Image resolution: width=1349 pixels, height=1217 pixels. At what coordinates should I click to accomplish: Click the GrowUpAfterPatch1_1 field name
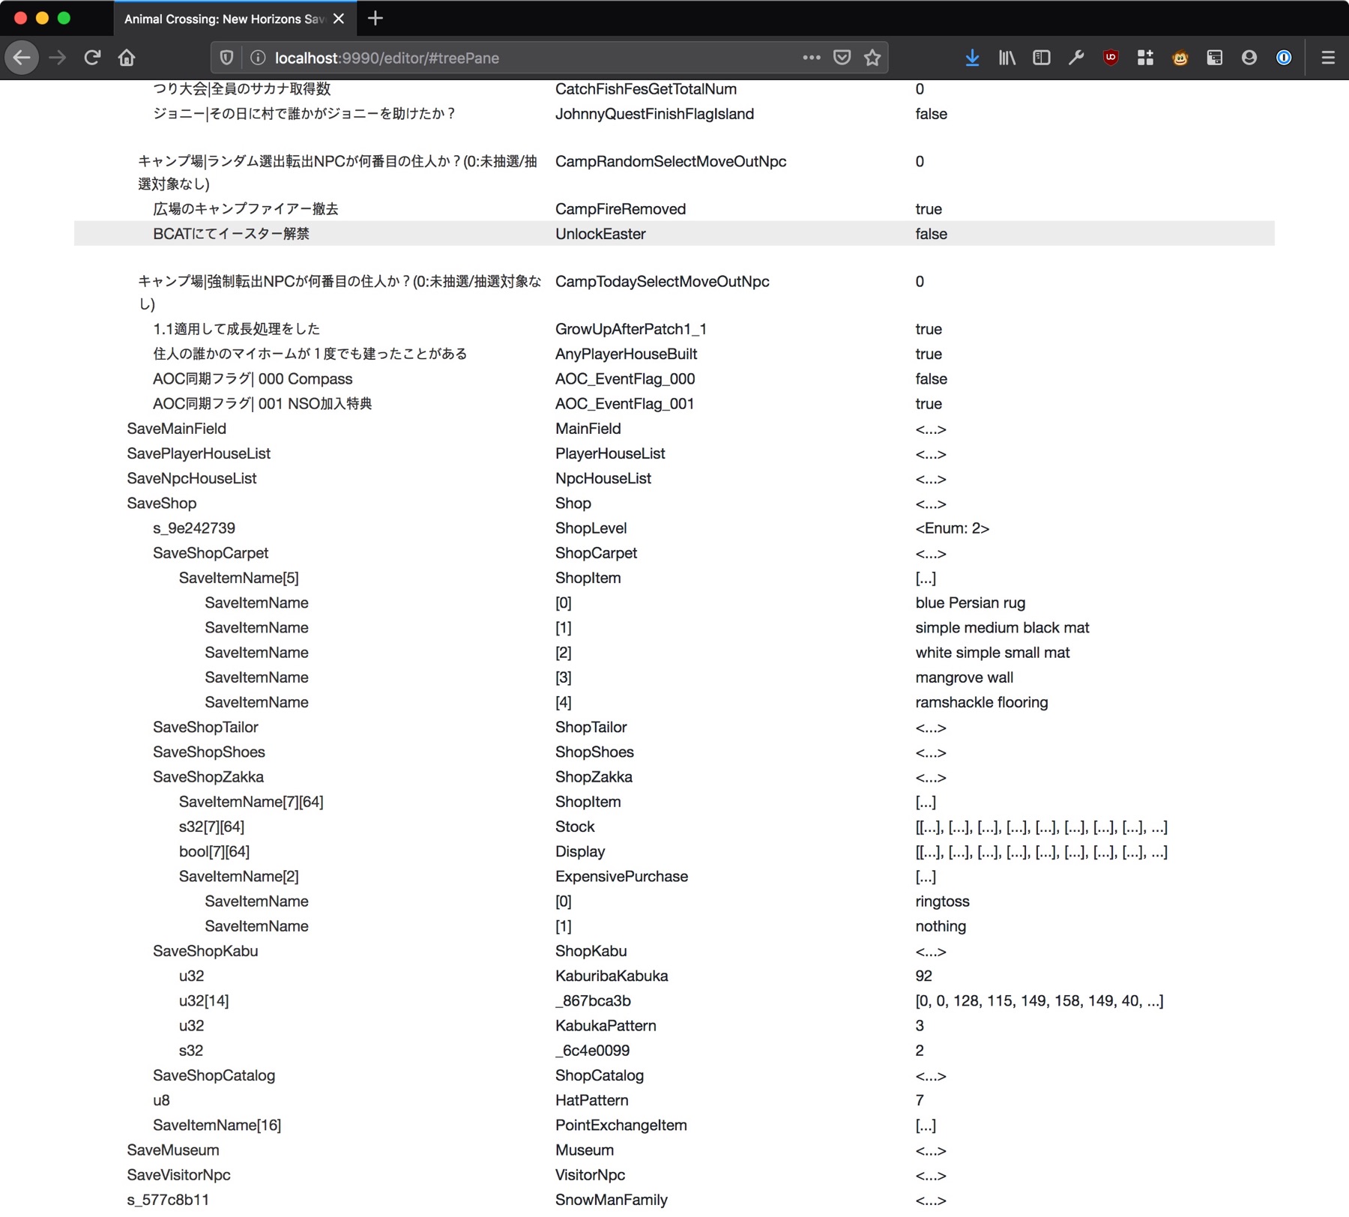(x=630, y=329)
